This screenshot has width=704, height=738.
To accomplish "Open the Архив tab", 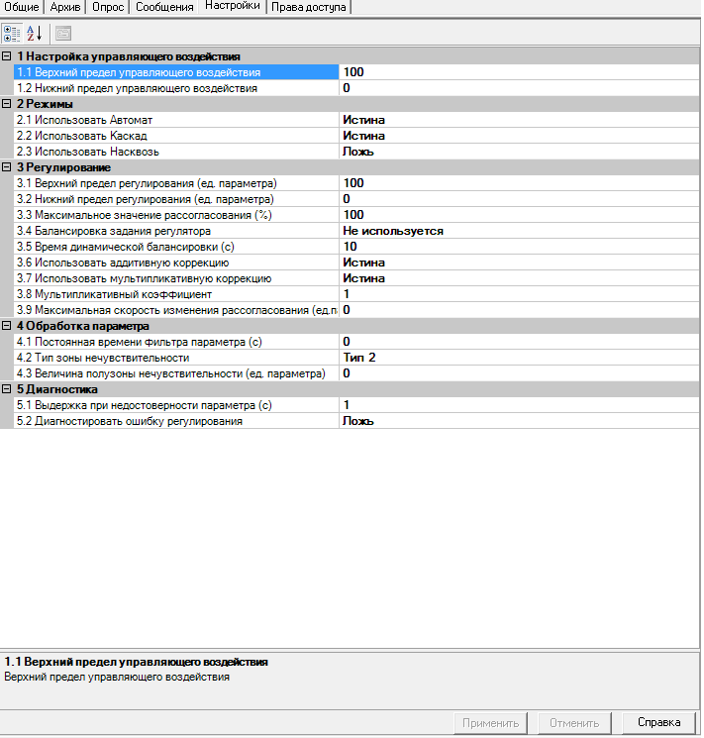I will click(65, 7).
